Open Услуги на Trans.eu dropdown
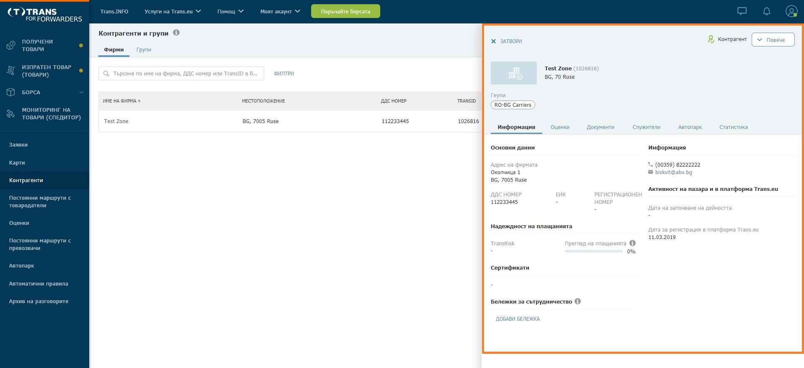The image size is (804, 368). point(173,11)
